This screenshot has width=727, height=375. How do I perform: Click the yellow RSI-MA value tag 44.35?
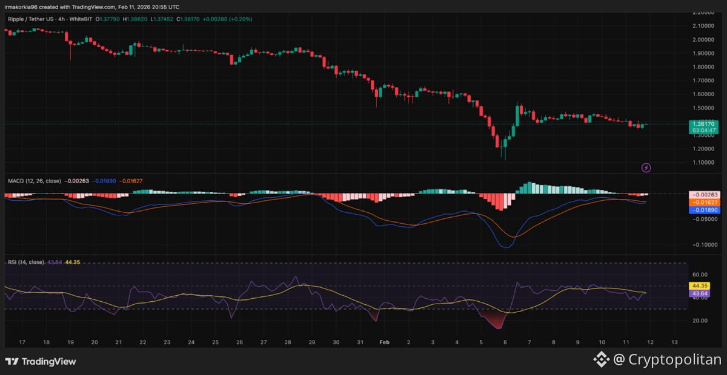point(700,285)
